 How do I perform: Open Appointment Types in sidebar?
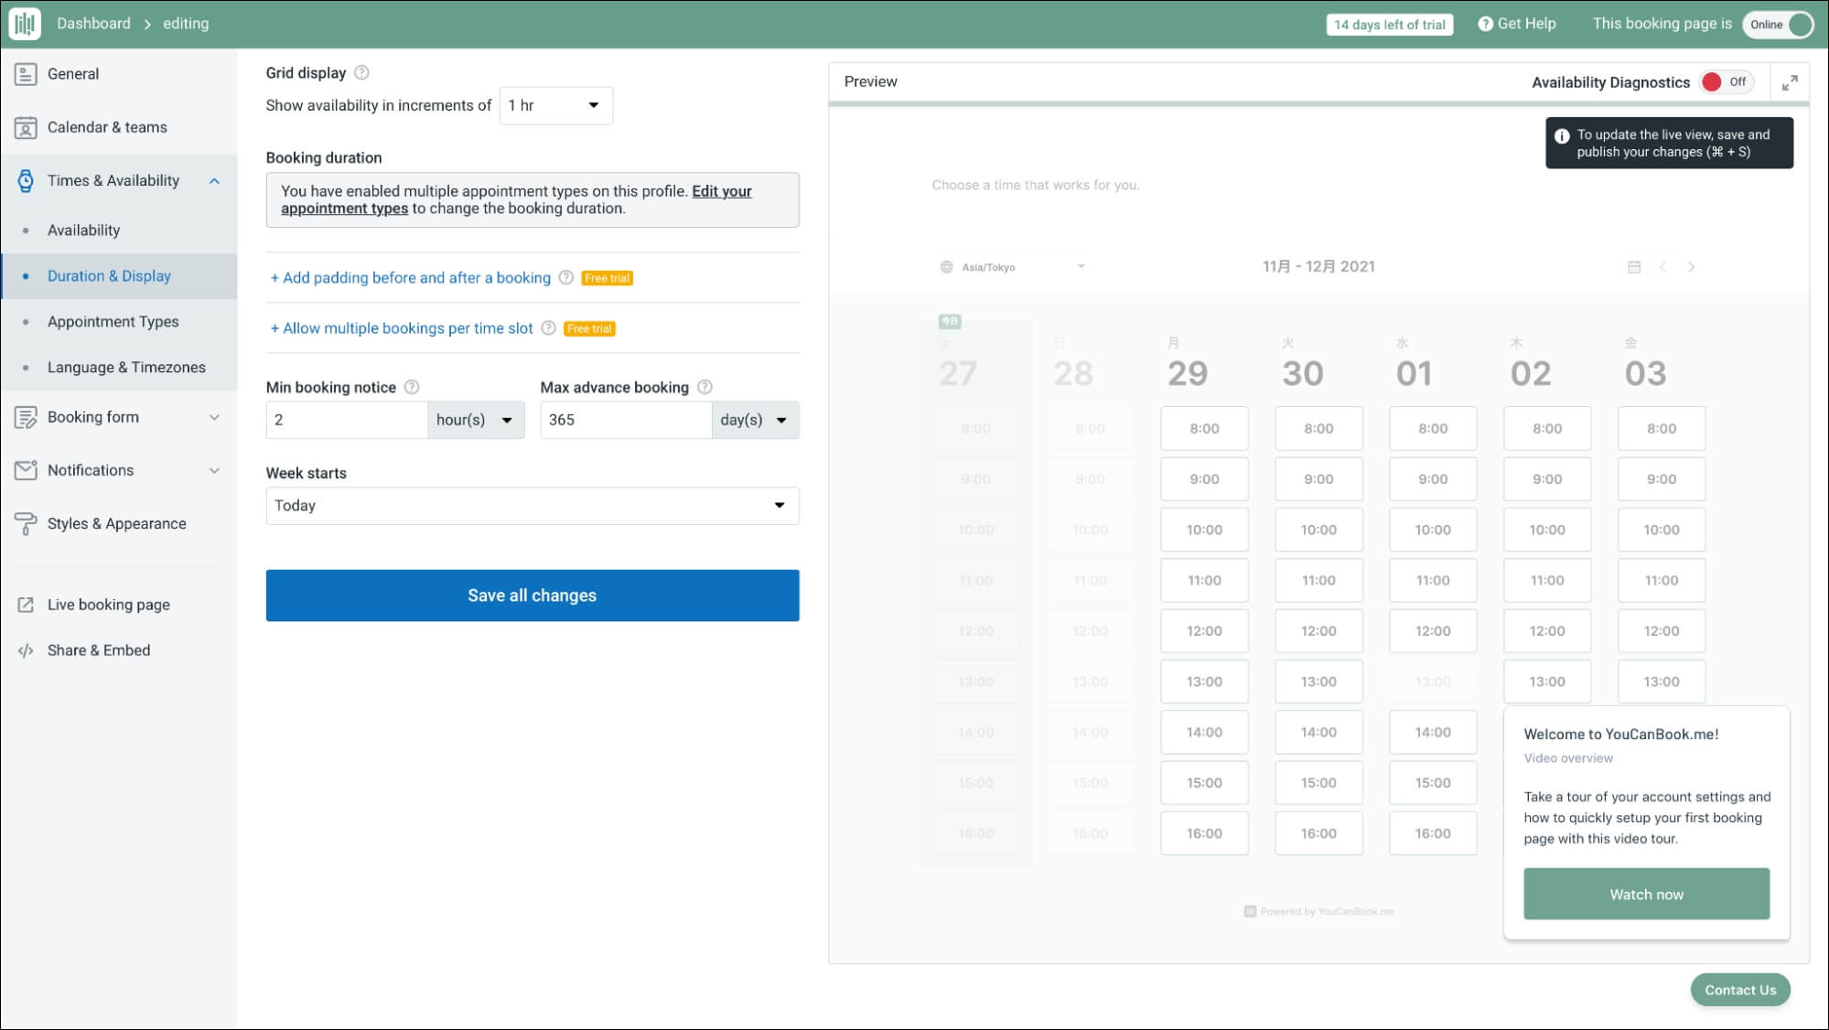click(113, 321)
